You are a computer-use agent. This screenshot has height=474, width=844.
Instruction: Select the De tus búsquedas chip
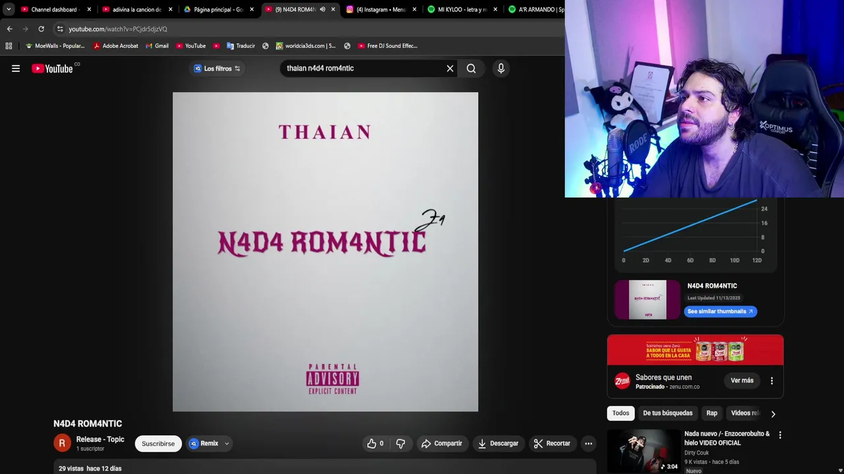[x=667, y=413]
